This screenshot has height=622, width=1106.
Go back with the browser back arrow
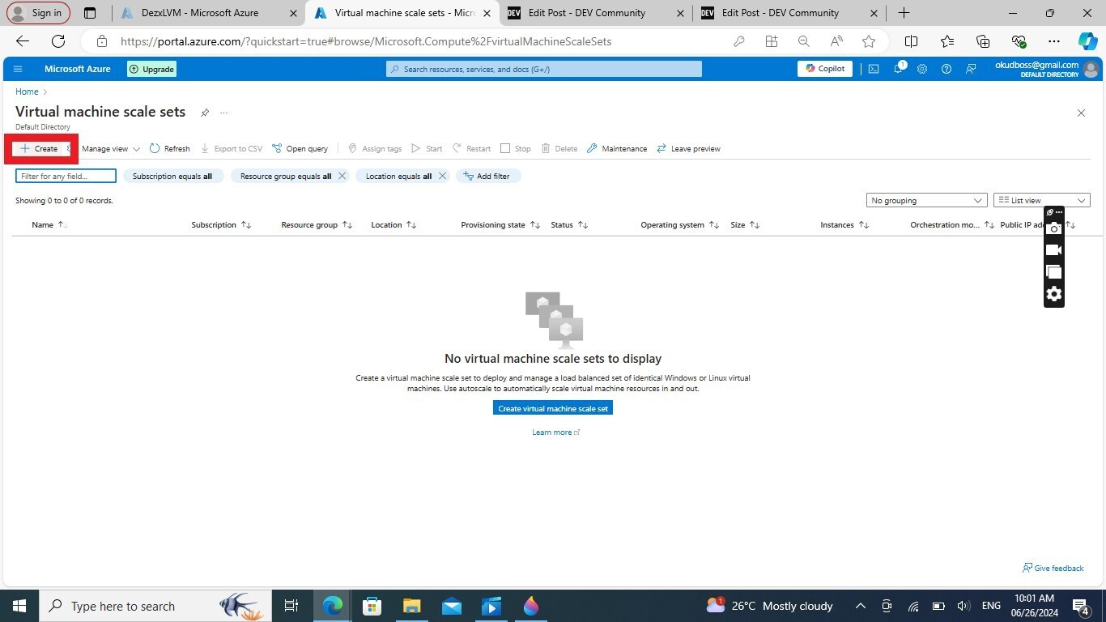23,41
